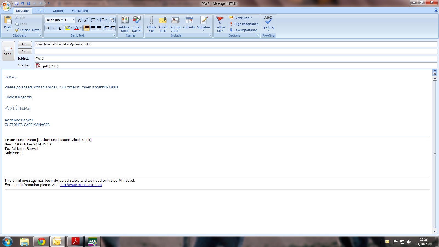Click the Attach Item icon

click(x=163, y=21)
